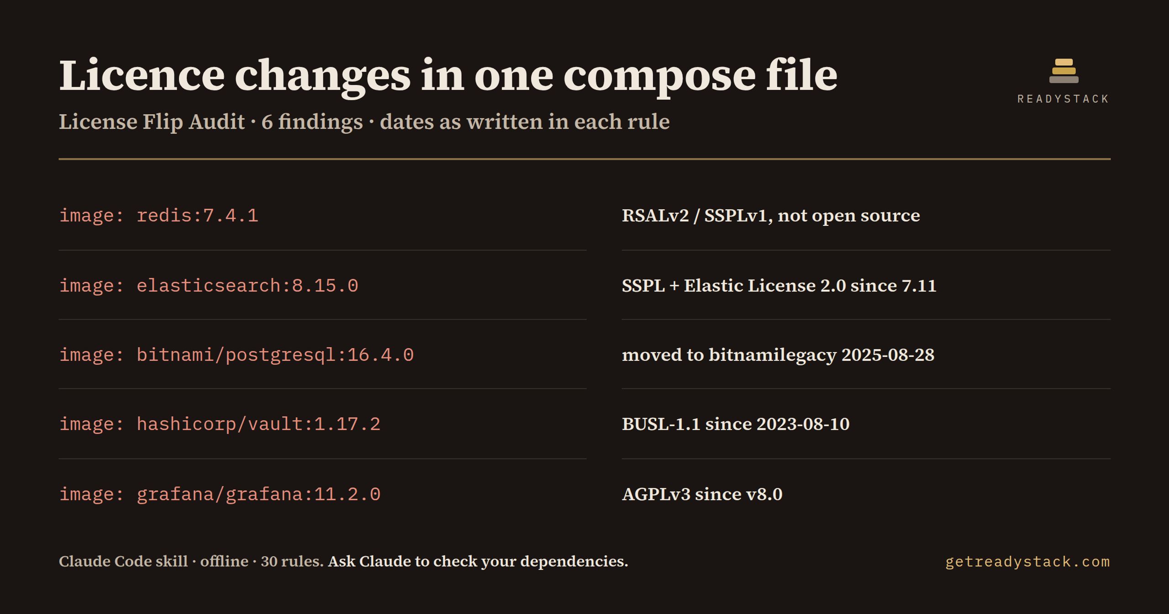
Task: Click the ReadyStack stacked-bars logo icon
Action: [x=1064, y=71]
